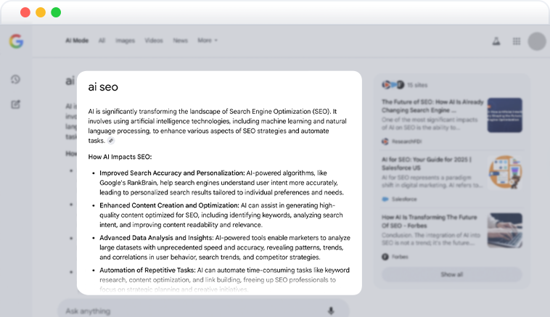
Task: Click the Show all sources button
Action: [452, 274]
